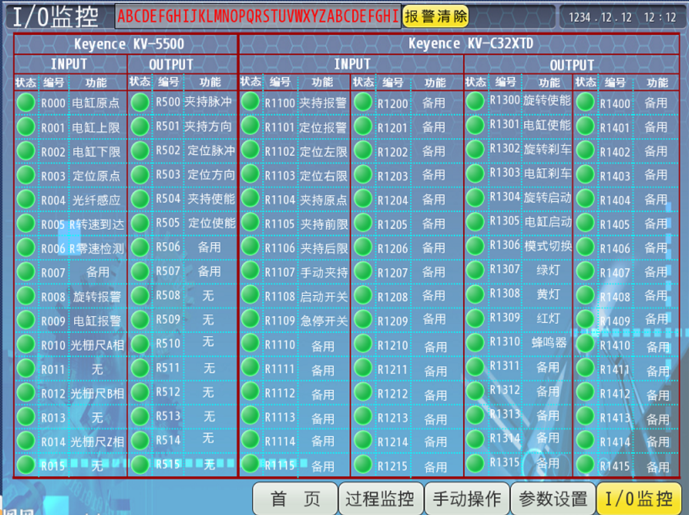Click the R1306 模式切换 status lamp

(475, 246)
